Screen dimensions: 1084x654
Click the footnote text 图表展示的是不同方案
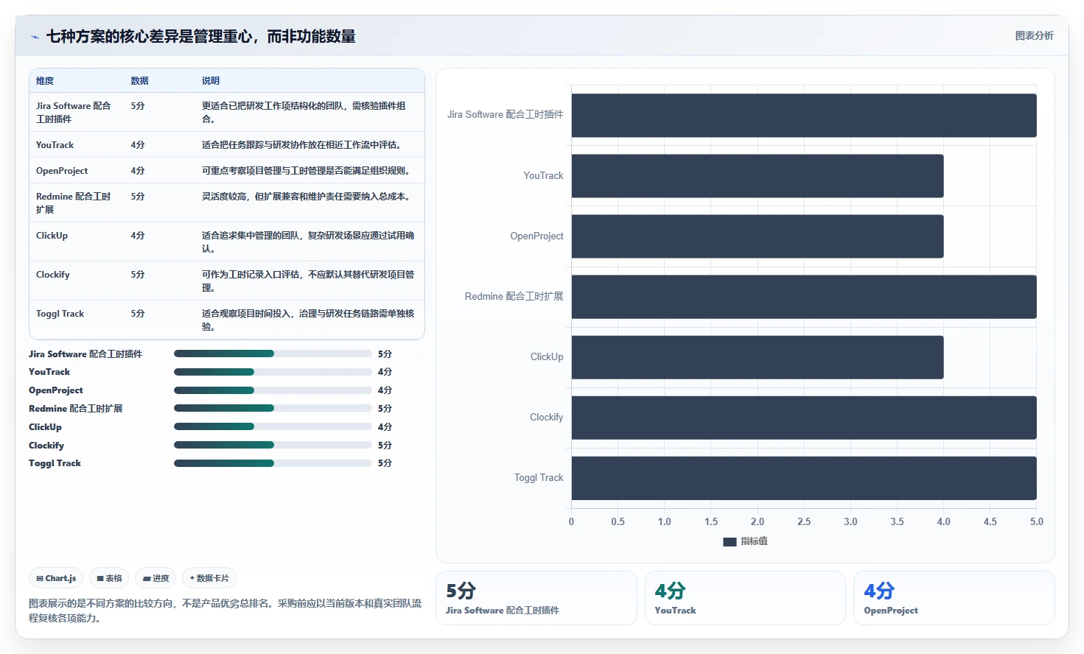coord(225,611)
